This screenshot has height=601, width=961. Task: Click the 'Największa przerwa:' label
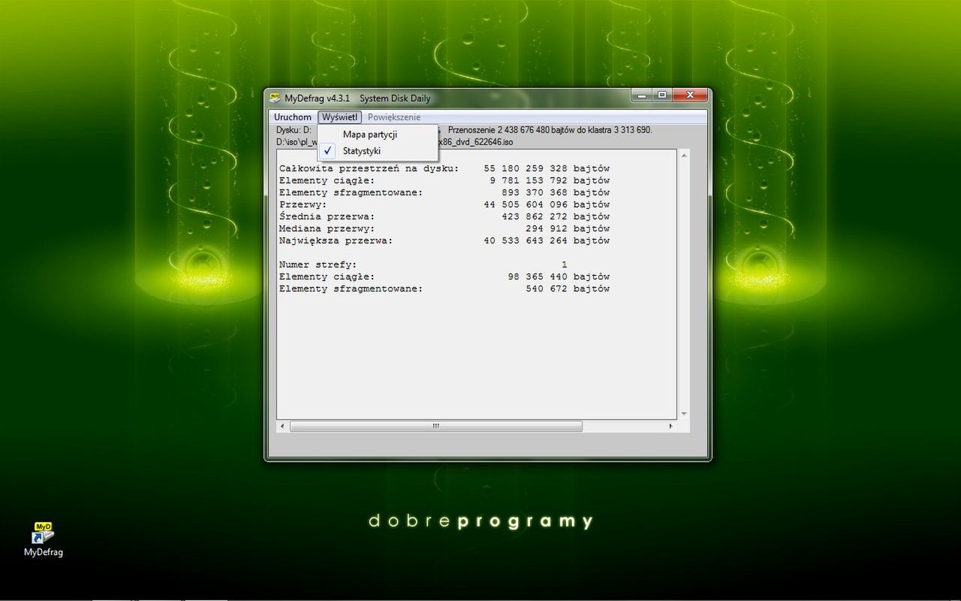coord(336,240)
